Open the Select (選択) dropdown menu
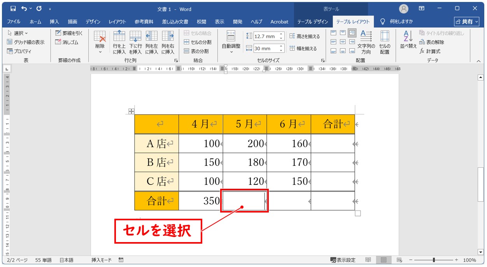The width and height of the screenshot is (487, 267). point(18,33)
